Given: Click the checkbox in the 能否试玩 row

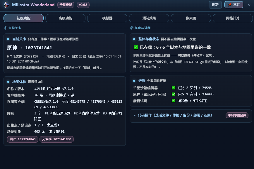Looking at the screenshot, I should [173, 101].
